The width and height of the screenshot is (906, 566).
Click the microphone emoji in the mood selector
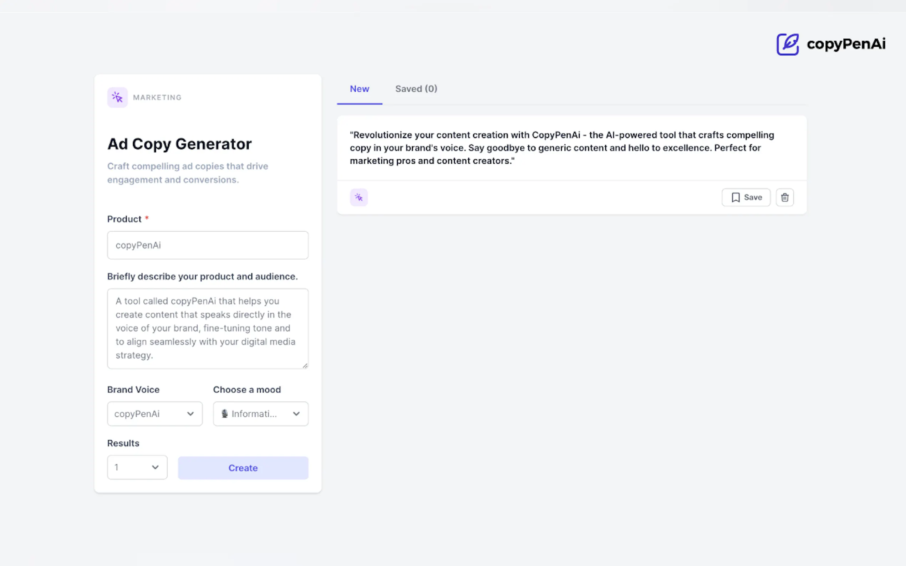[x=225, y=414]
